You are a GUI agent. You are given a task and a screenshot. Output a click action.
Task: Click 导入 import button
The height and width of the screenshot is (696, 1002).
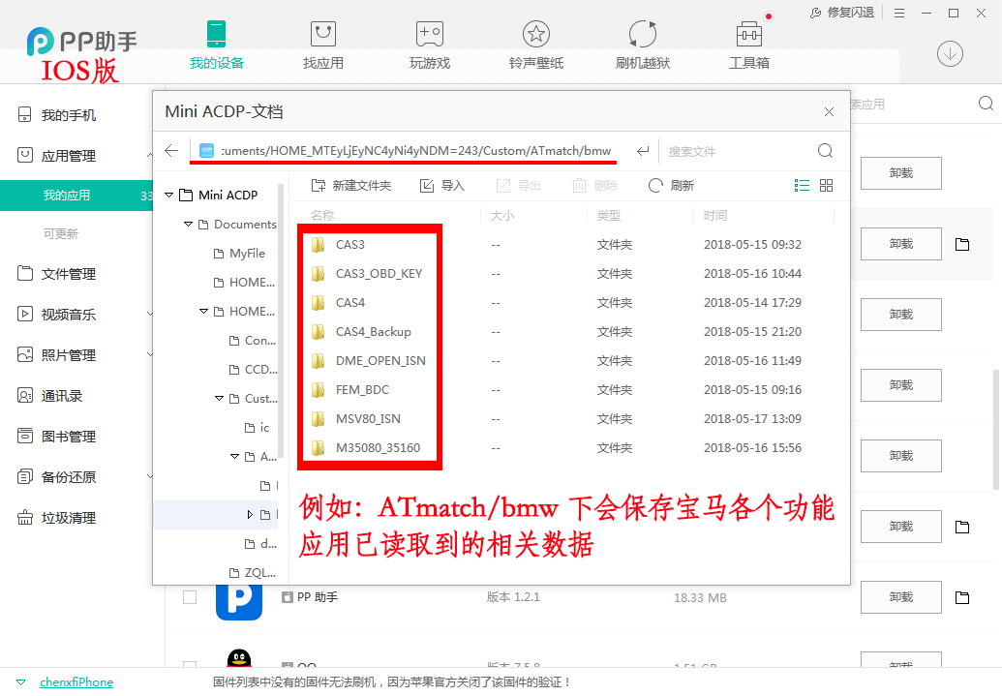coord(441,185)
